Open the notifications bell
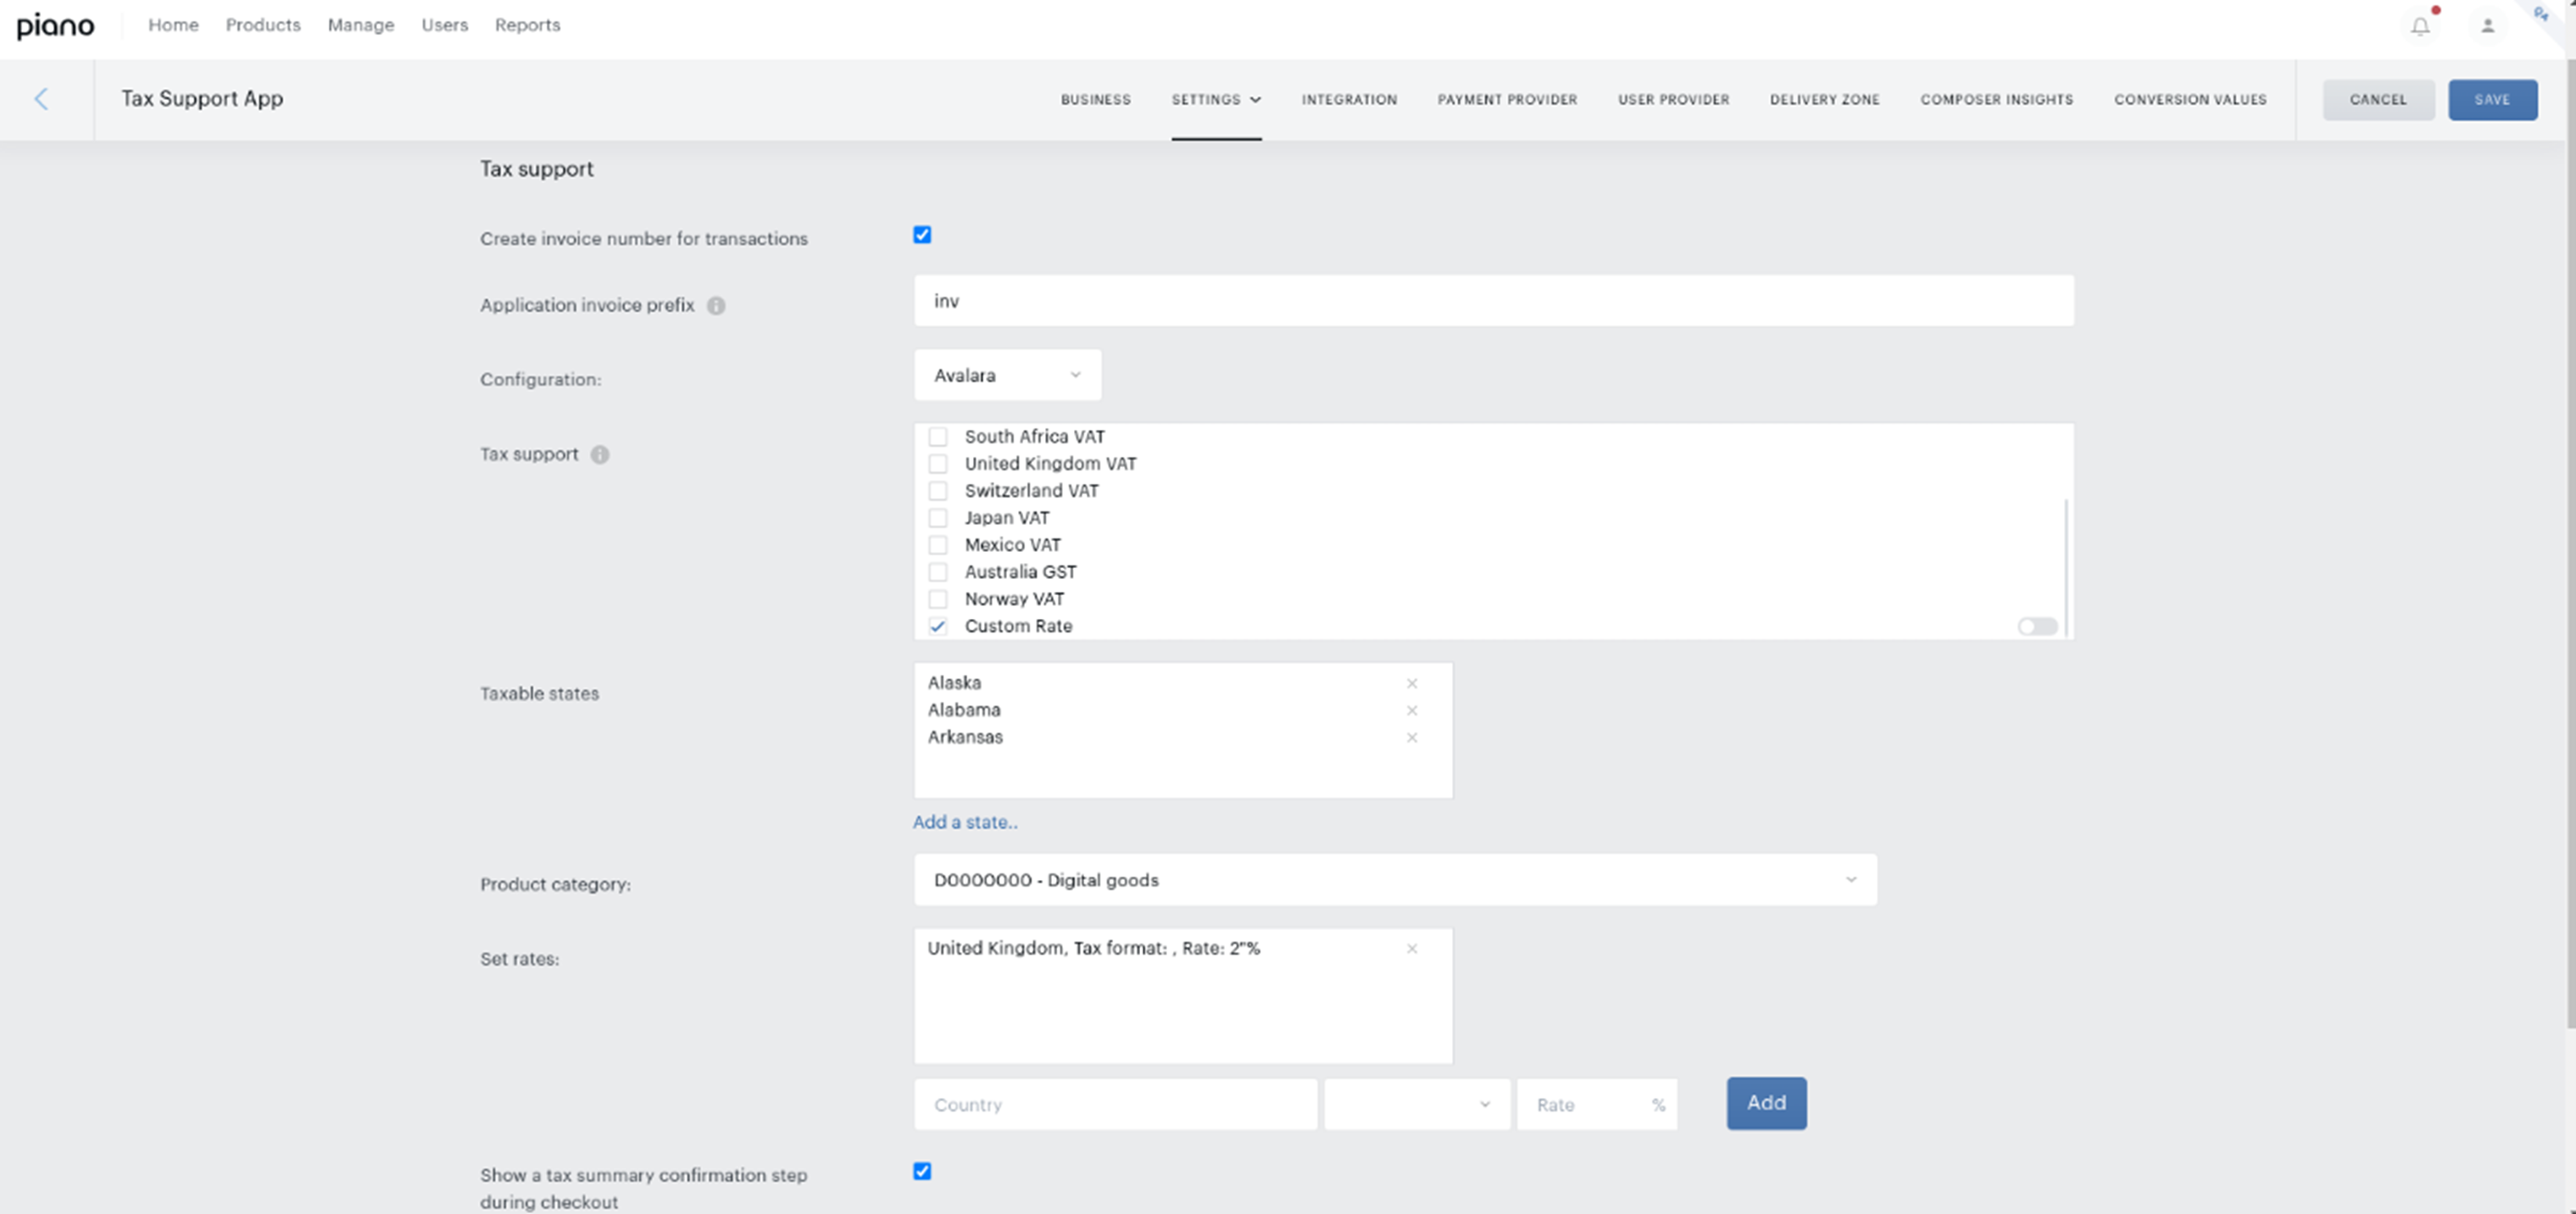The image size is (2576, 1214). pyautogui.click(x=2420, y=26)
